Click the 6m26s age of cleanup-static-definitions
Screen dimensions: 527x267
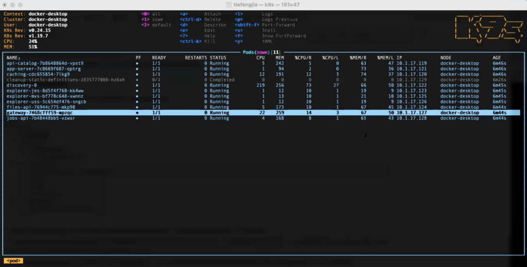pos(499,80)
